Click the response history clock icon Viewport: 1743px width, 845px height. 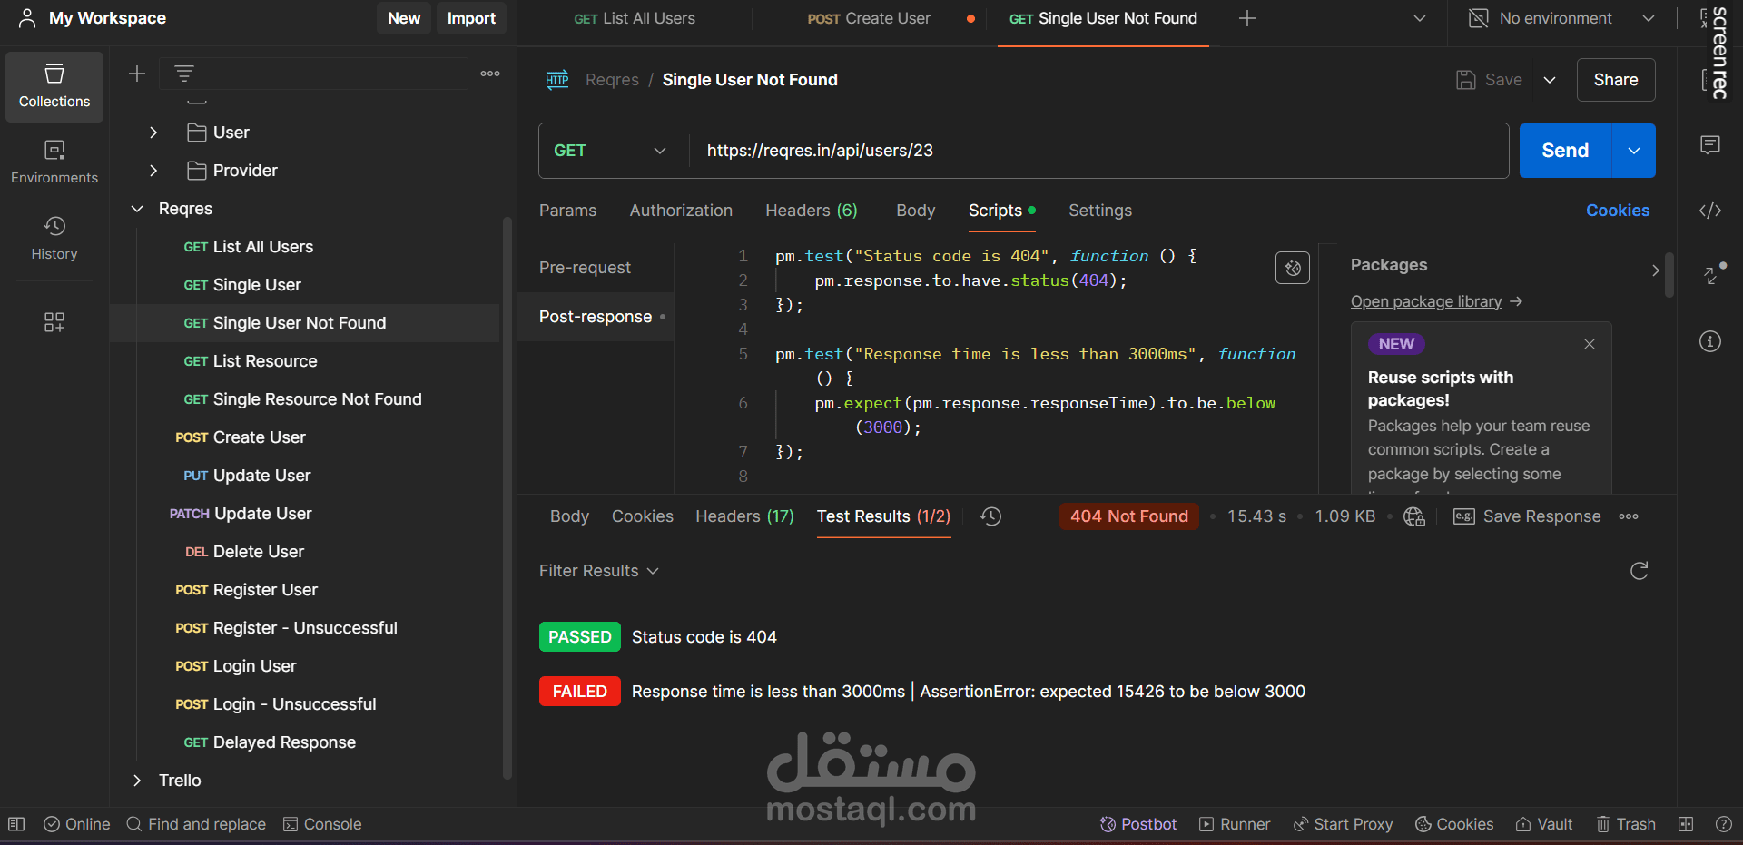pos(990,516)
